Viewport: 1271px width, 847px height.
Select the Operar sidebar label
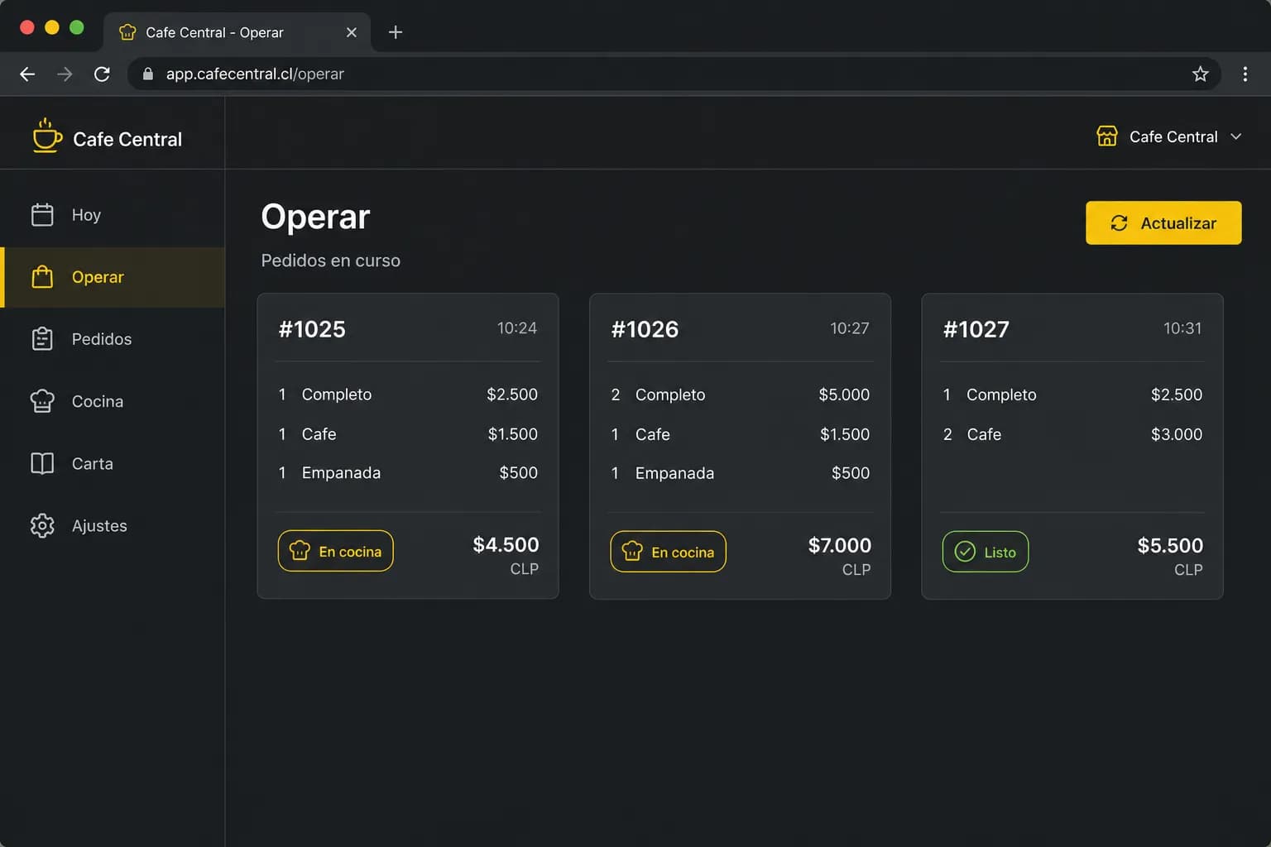point(98,277)
